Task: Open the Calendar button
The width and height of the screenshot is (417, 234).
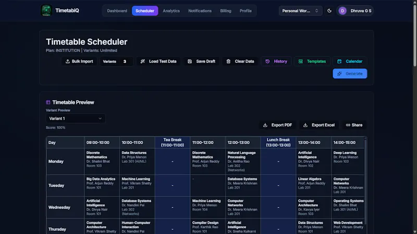Action: click(x=350, y=61)
